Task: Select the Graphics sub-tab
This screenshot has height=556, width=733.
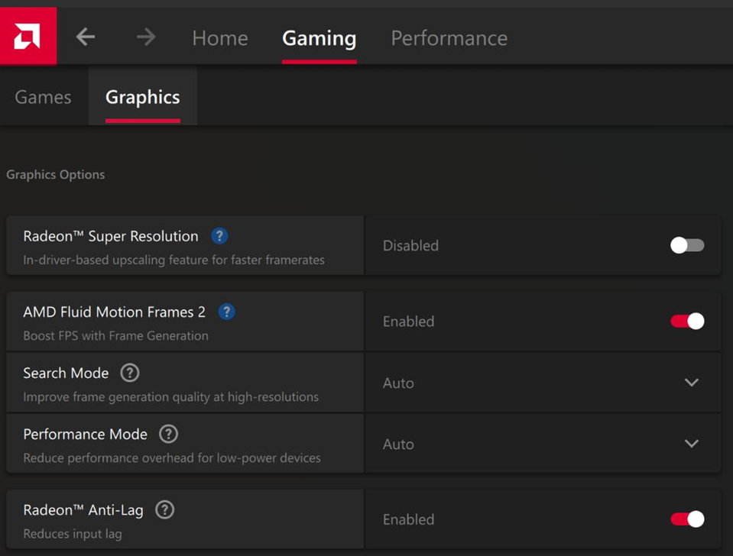Action: coord(142,97)
